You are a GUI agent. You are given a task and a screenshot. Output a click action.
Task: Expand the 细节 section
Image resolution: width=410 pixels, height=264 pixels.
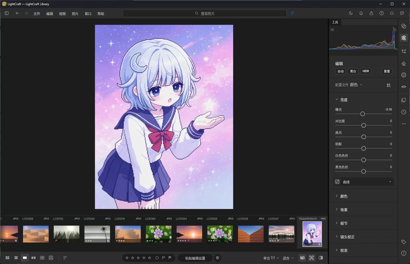click(337, 223)
